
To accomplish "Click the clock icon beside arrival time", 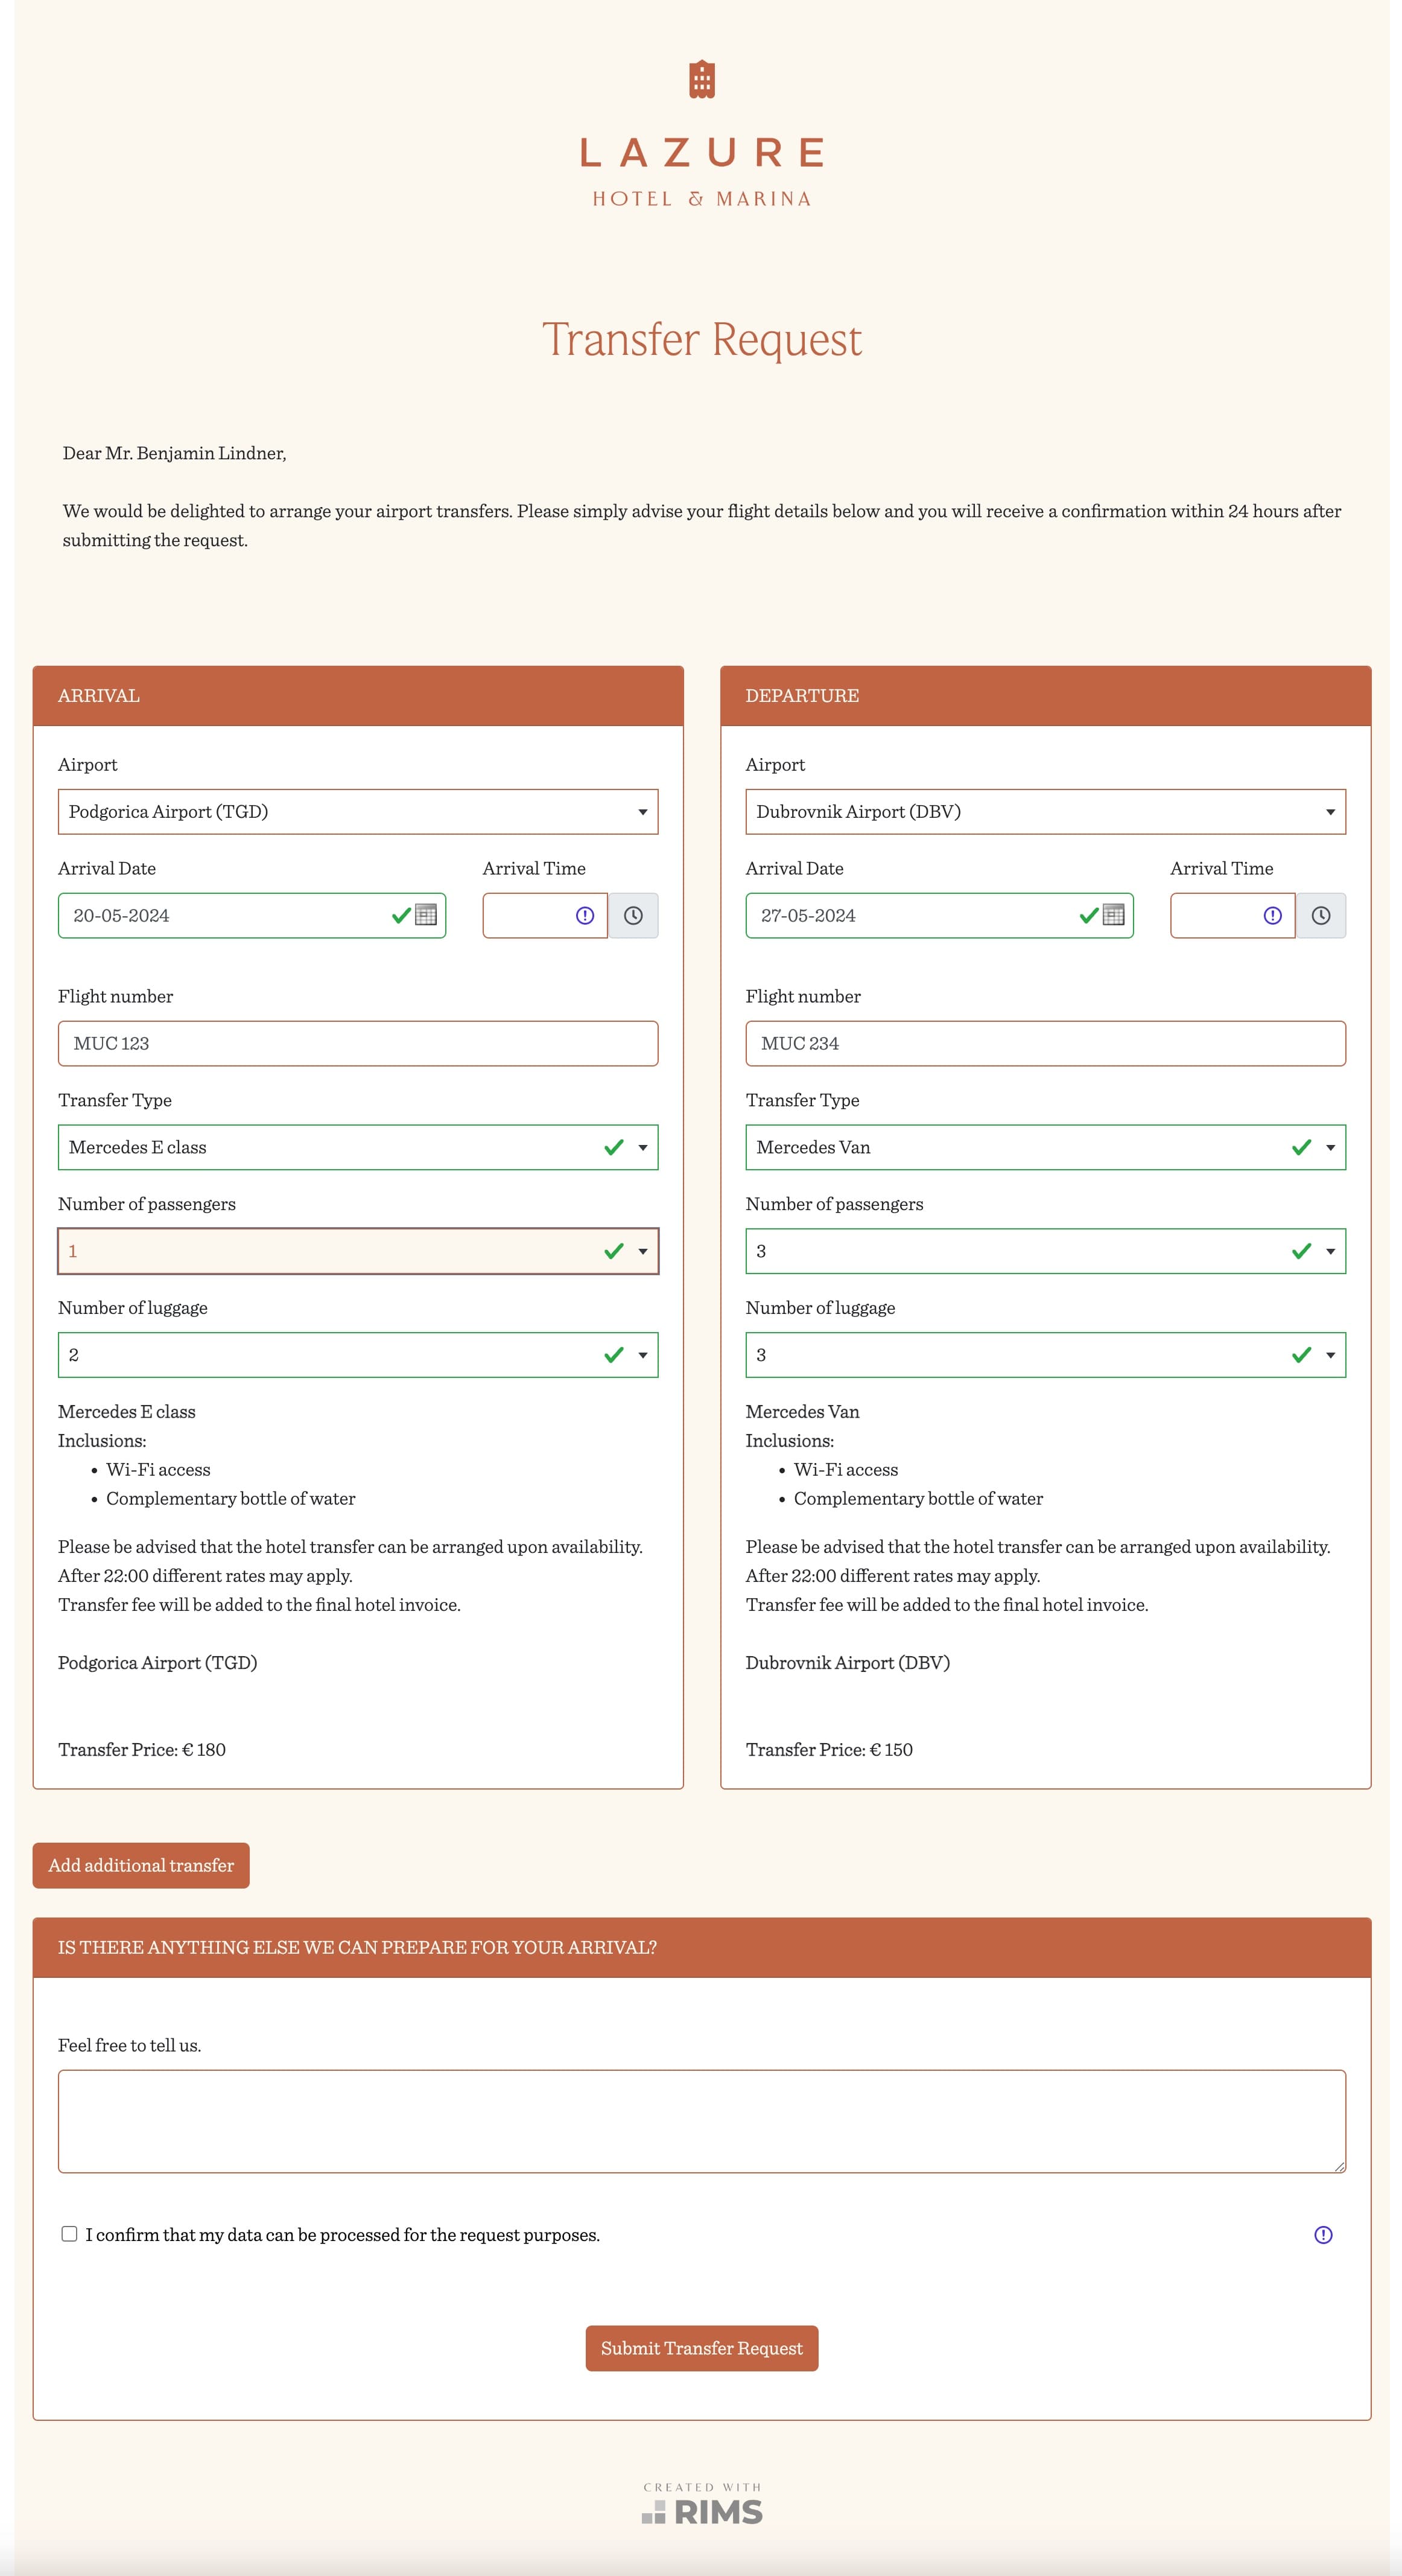I will pos(633,915).
